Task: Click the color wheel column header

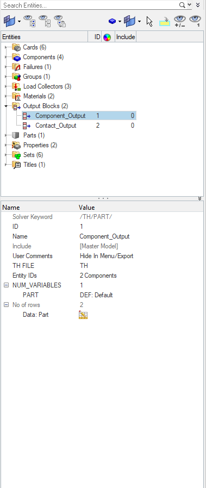Action: pyautogui.click(x=107, y=37)
